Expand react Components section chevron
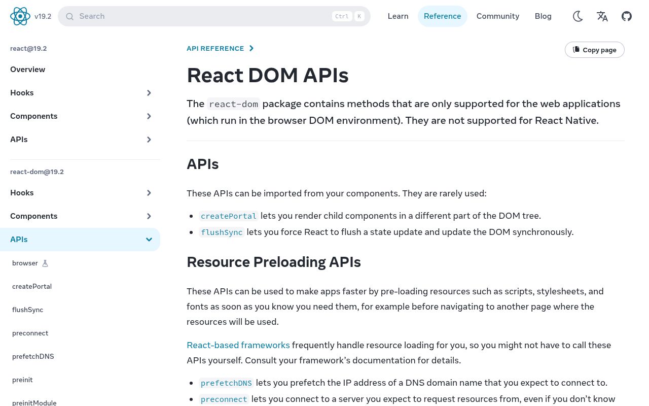Viewport: 649px width, 406px height. (149, 116)
